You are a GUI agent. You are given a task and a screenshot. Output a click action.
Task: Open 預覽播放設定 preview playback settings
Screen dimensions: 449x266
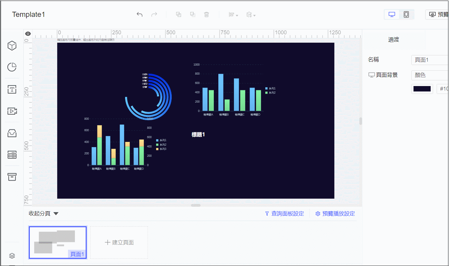click(335, 214)
